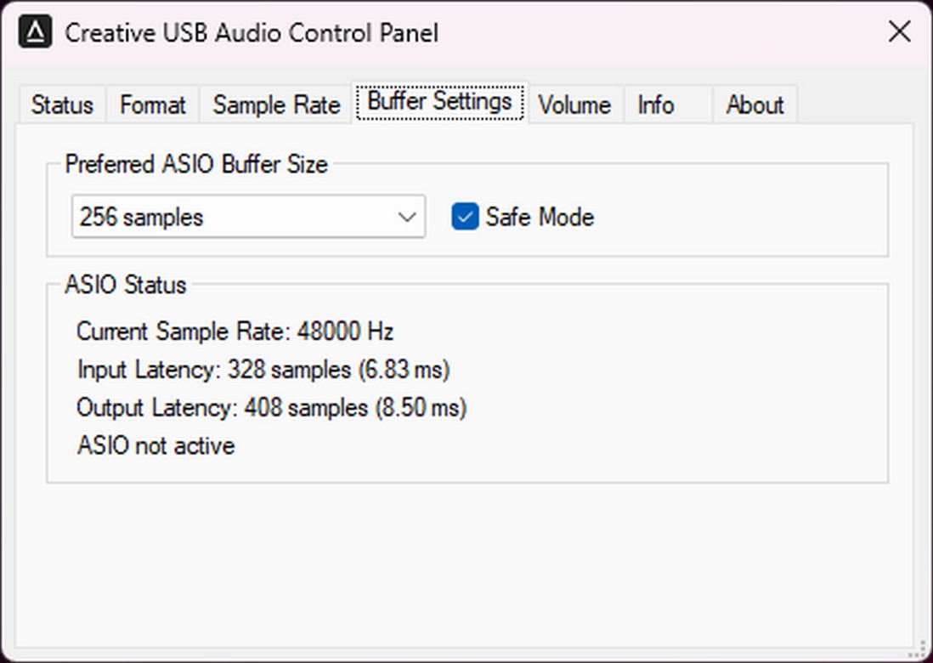Select the Buffer Settings tab
This screenshot has height=663, width=933.
click(439, 102)
